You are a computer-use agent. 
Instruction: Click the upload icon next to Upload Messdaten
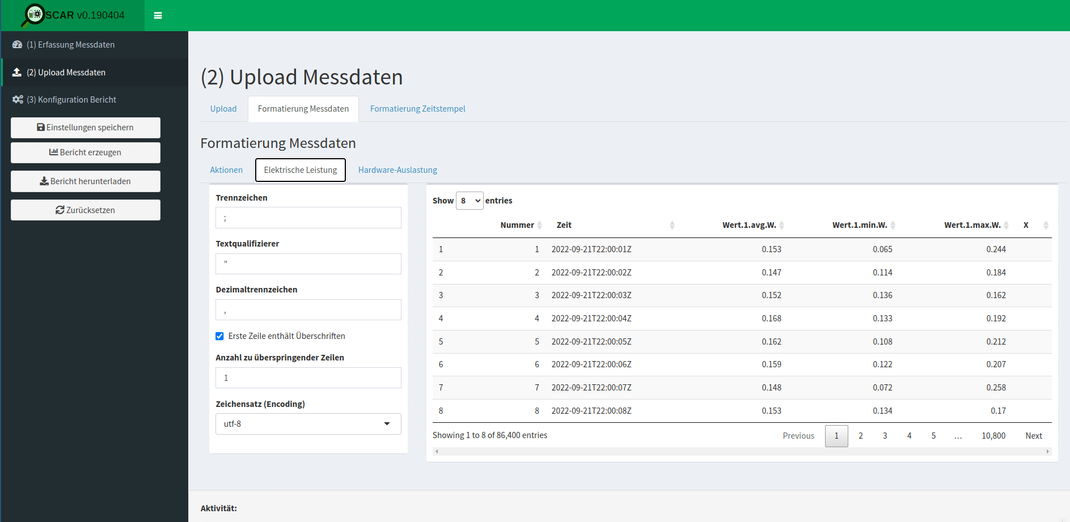click(17, 72)
